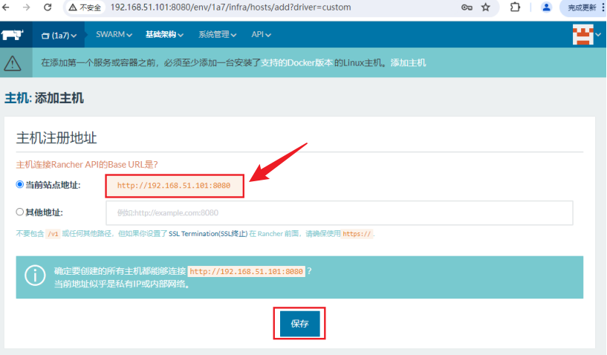Click the /v1 code snippet in hint
Image resolution: width=607 pixels, height=355 pixels.
pos(53,234)
